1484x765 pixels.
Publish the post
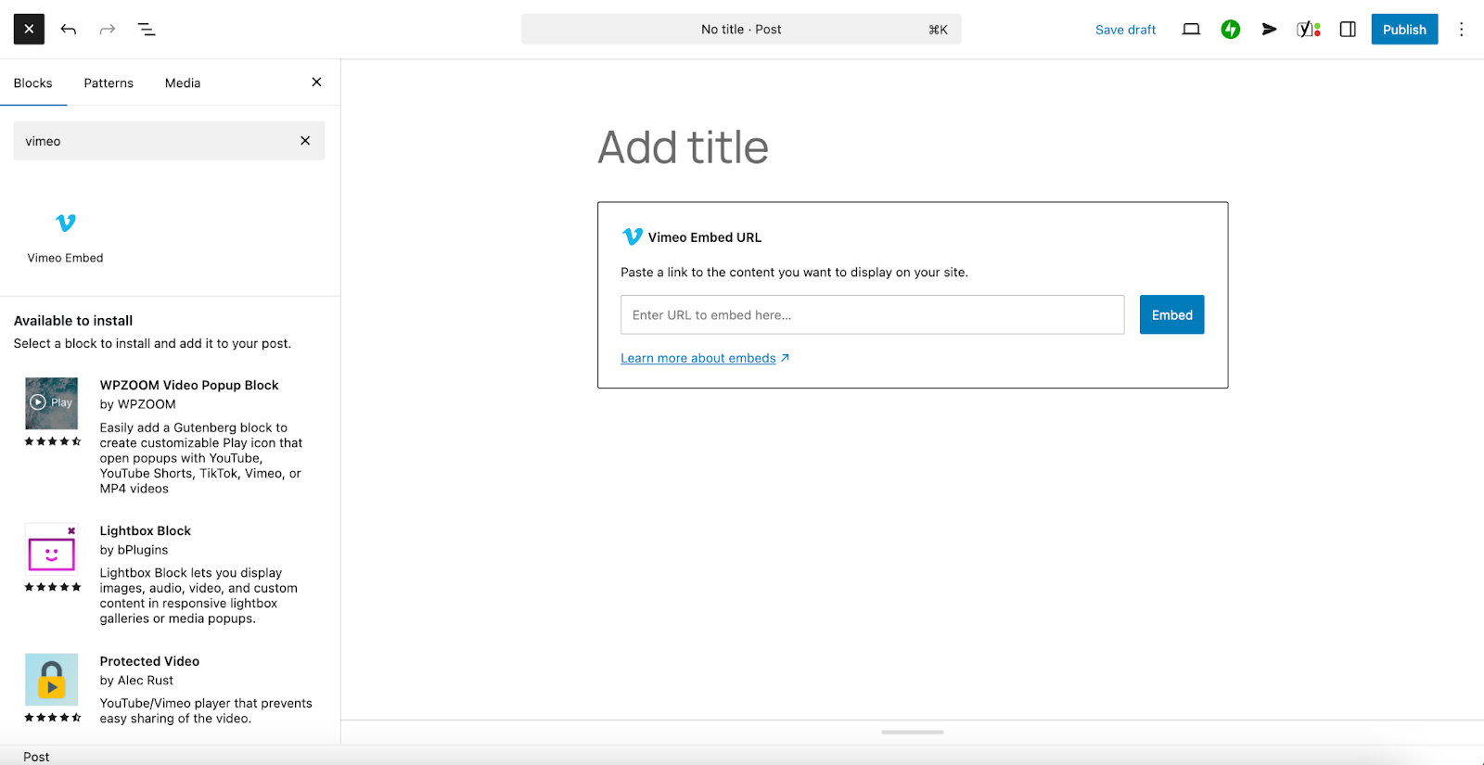click(1404, 30)
